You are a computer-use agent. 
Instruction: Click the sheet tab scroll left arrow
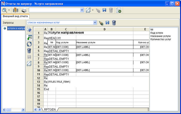[x=36, y=110]
